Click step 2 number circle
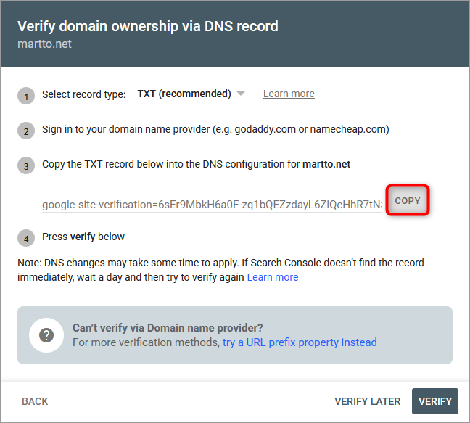This screenshot has width=470, height=423. click(x=26, y=131)
